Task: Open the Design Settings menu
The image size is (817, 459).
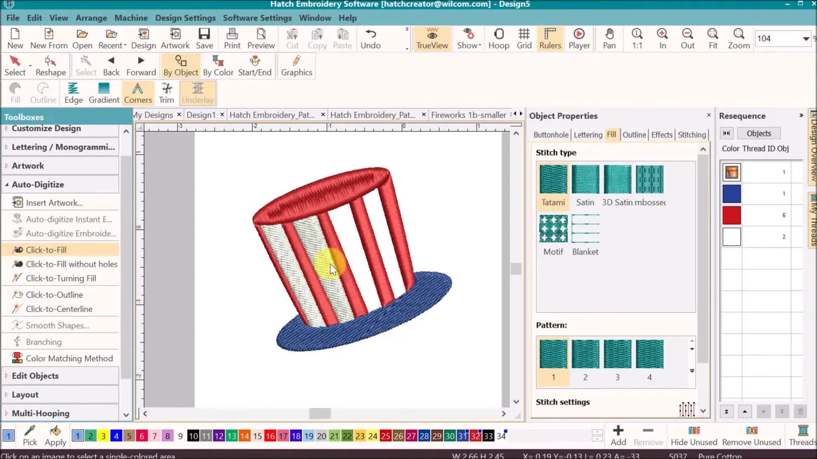Action: [x=185, y=18]
